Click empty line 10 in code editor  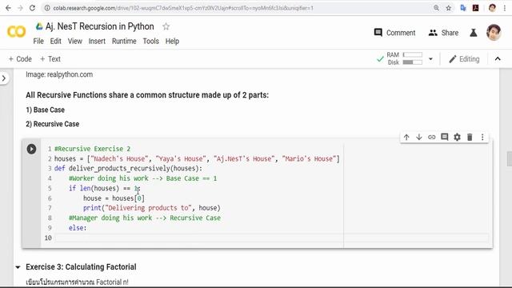click(x=271, y=238)
